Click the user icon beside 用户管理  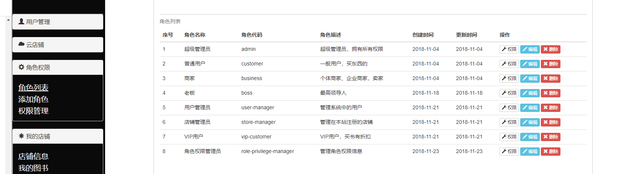(21, 21)
